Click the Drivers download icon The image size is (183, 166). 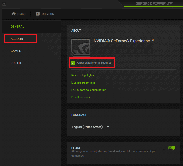point(38,14)
